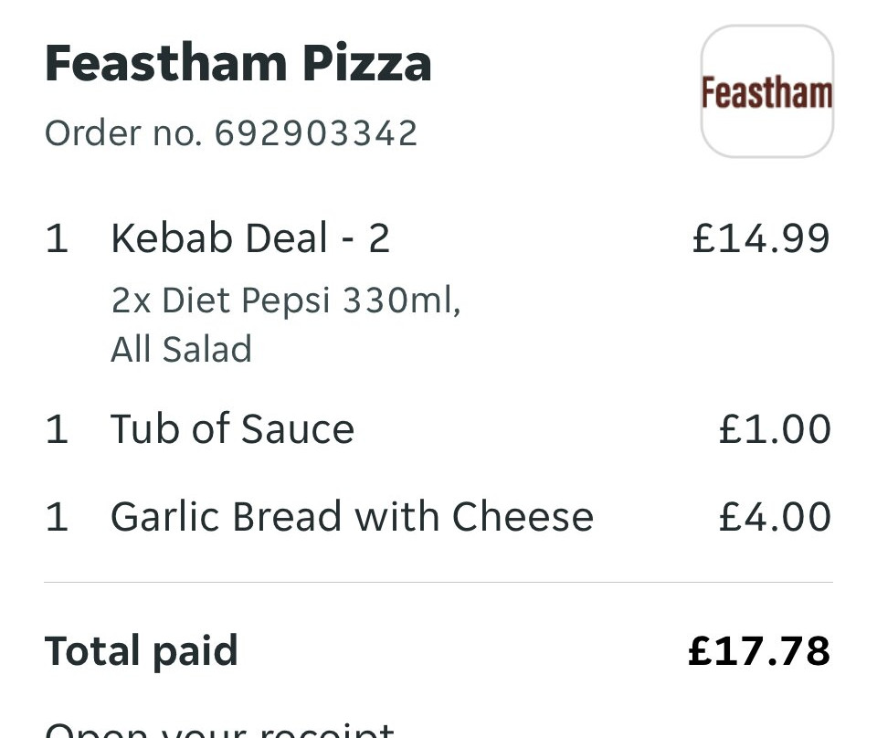Click the quantity beside Kebab Deal
This screenshot has height=738, width=877.
point(57,238)
